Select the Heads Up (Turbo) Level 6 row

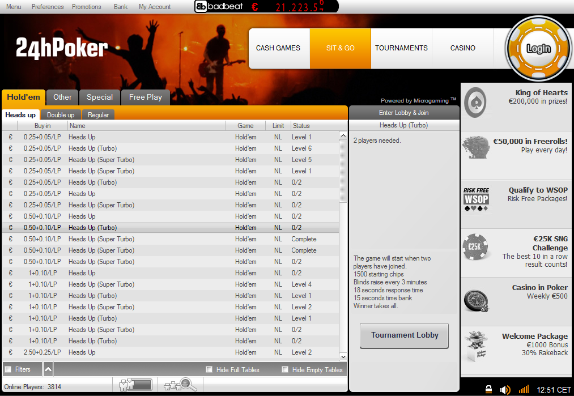coord(171,148)
